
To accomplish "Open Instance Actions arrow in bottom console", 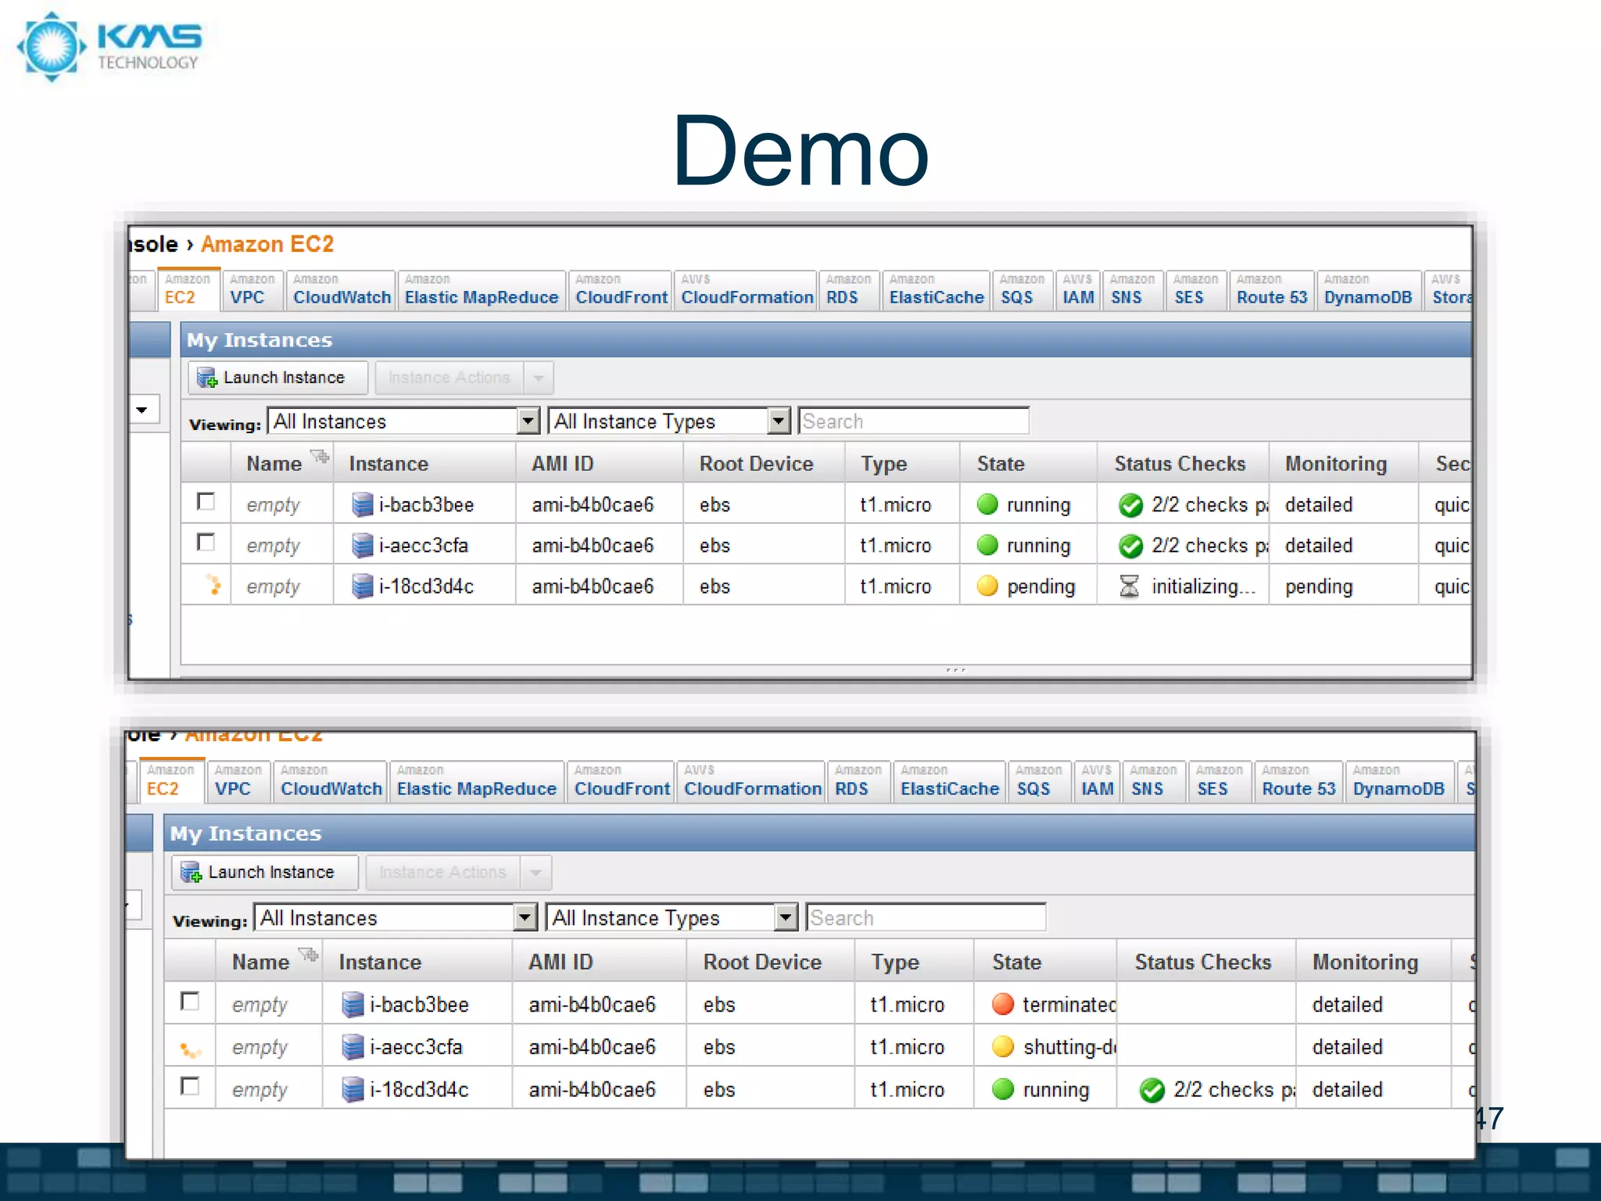I will 535,873.
